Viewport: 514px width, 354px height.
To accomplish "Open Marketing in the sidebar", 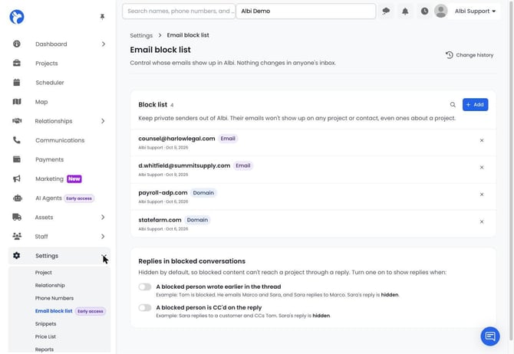I will 50,179.
